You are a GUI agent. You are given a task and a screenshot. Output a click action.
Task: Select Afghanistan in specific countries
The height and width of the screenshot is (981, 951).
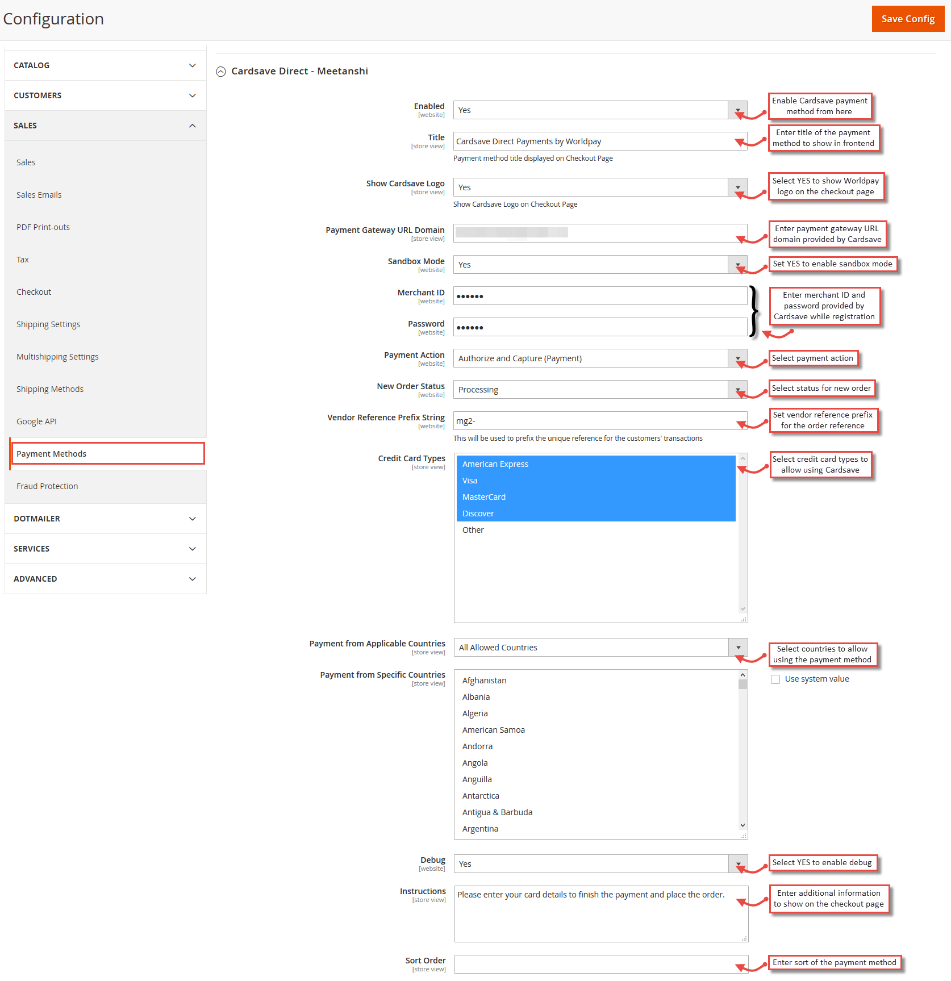tap(597, 681)
